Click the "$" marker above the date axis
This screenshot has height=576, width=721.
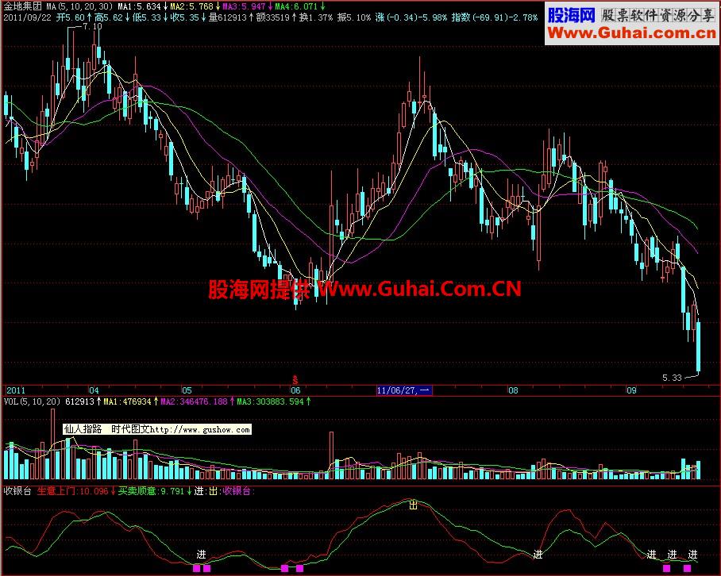point(295,378)
